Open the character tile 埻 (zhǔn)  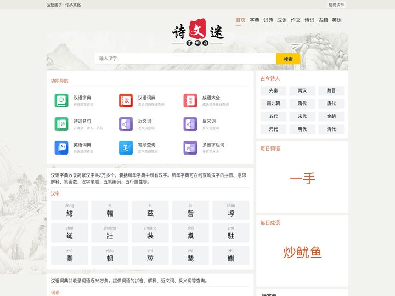click(231, 210)
